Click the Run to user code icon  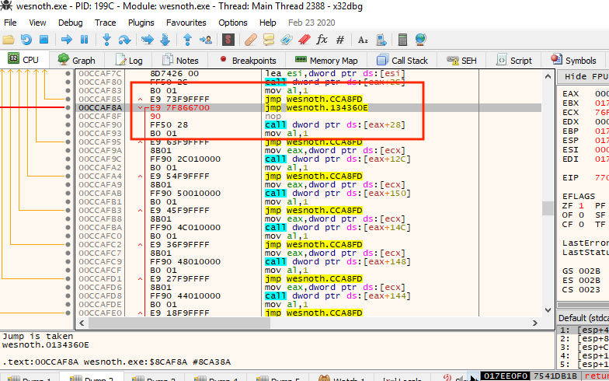pyautogui.click(x=206, y=39)
